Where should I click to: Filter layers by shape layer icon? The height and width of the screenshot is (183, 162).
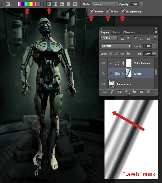pos(142,38)
